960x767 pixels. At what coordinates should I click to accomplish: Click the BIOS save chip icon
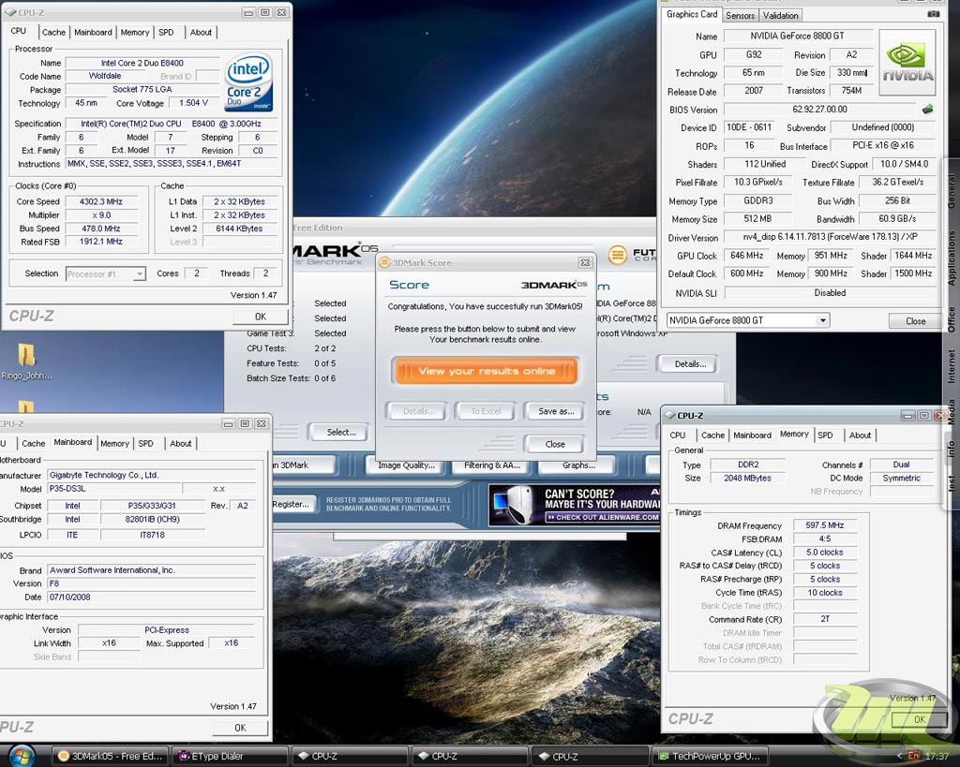pos(927,110)
